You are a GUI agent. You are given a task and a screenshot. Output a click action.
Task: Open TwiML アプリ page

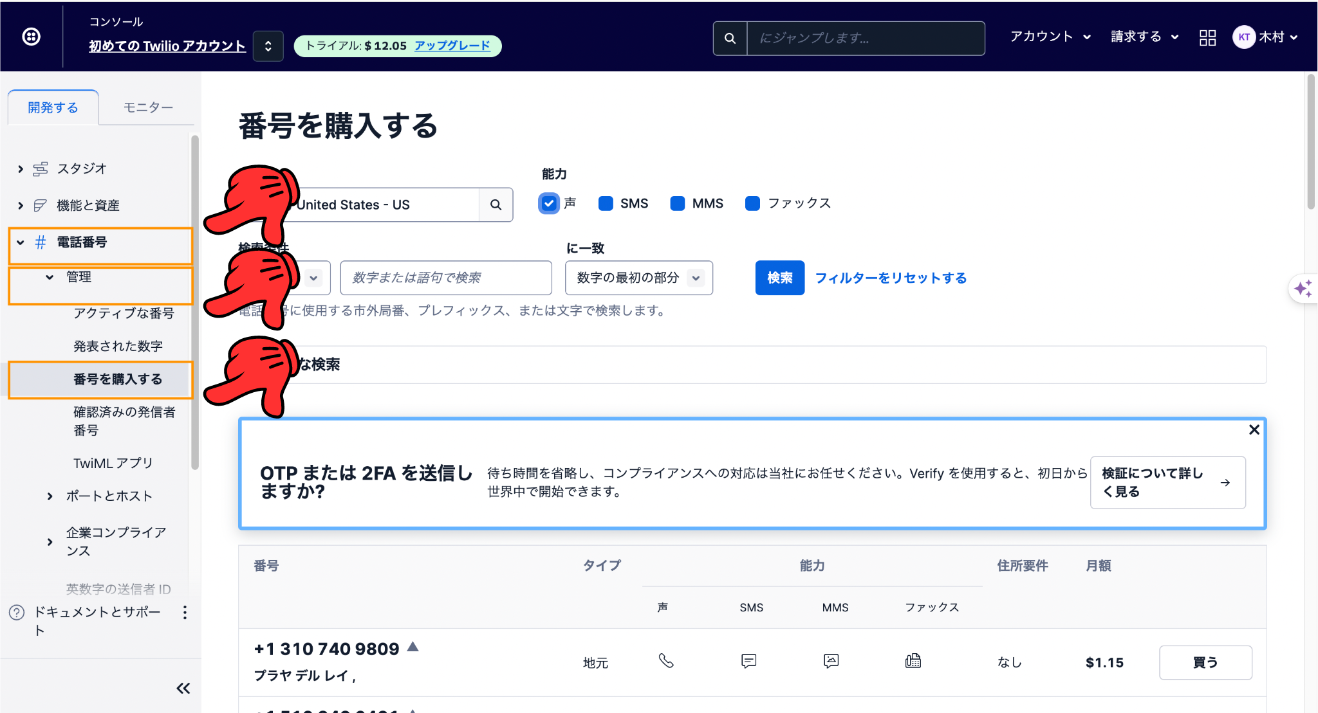point(113,463)
